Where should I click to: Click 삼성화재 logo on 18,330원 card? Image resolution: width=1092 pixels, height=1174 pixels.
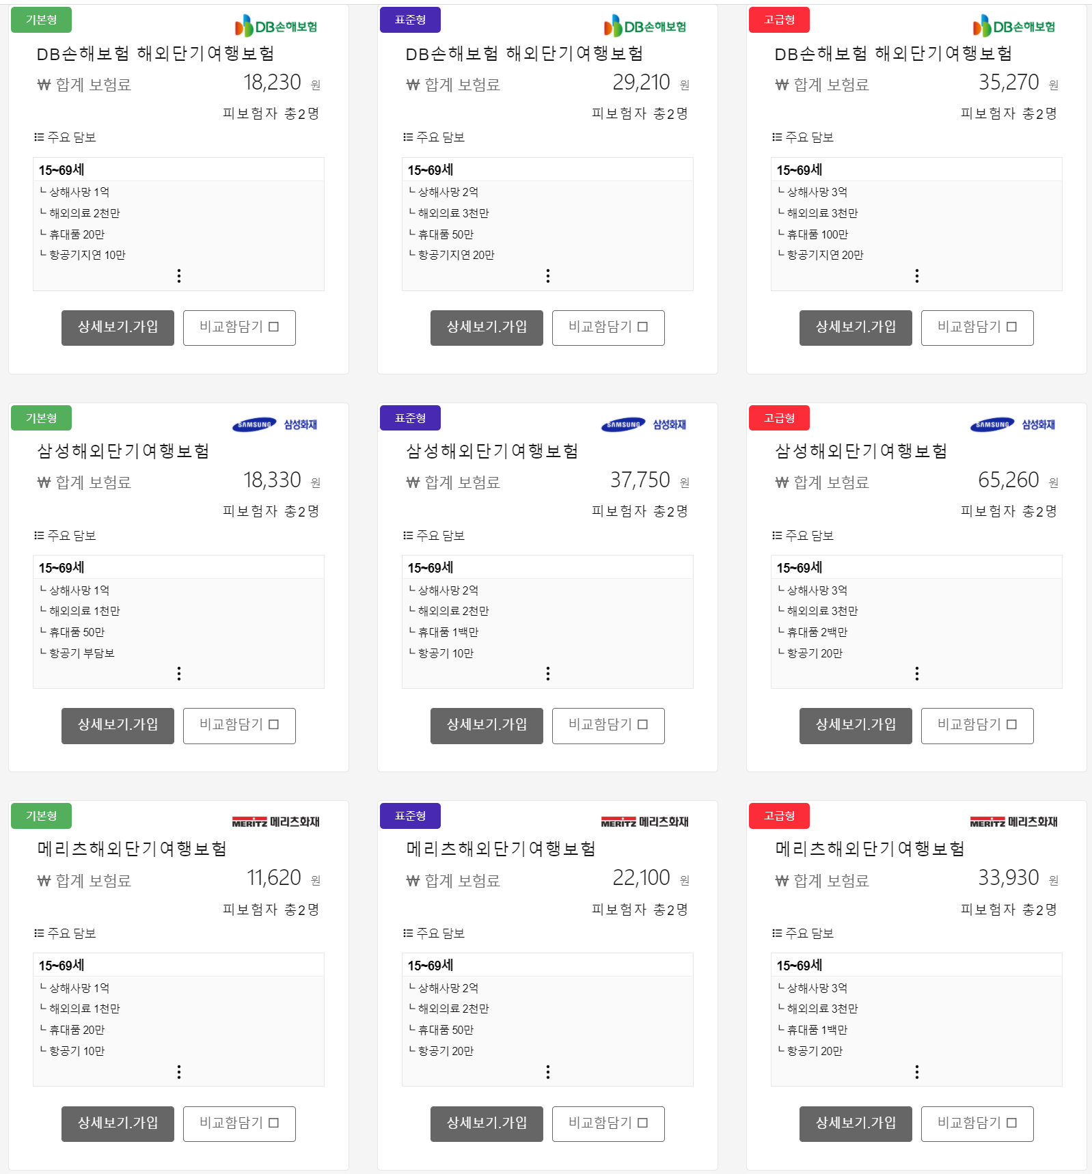[x=275, y=424]
